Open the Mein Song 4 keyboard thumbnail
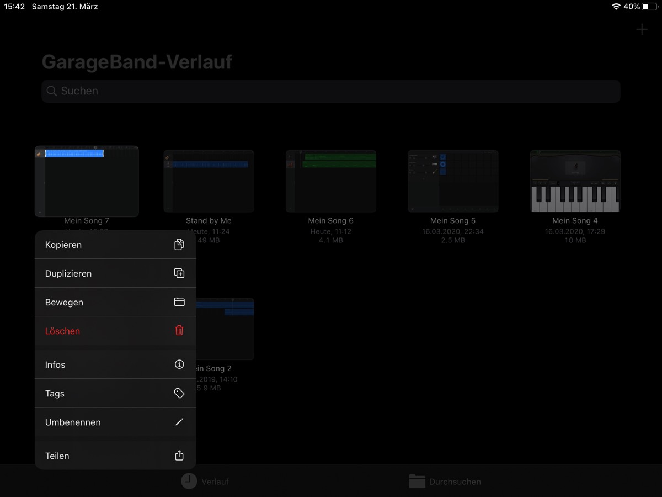Image resolution: width=662 pixels, height=497 pixels. (x=575, y=181)
